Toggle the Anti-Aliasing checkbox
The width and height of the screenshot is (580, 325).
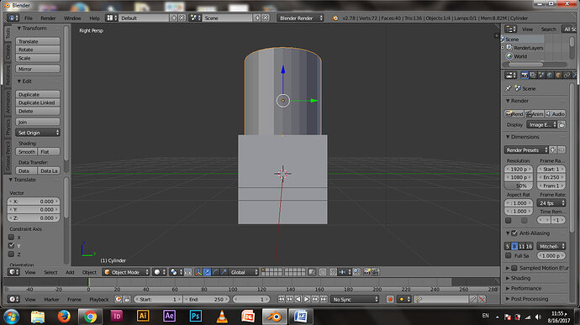(514, 233)
